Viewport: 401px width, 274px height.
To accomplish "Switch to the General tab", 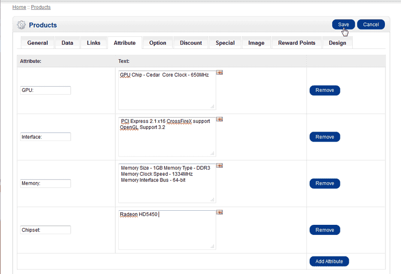I will coord(38,43).
